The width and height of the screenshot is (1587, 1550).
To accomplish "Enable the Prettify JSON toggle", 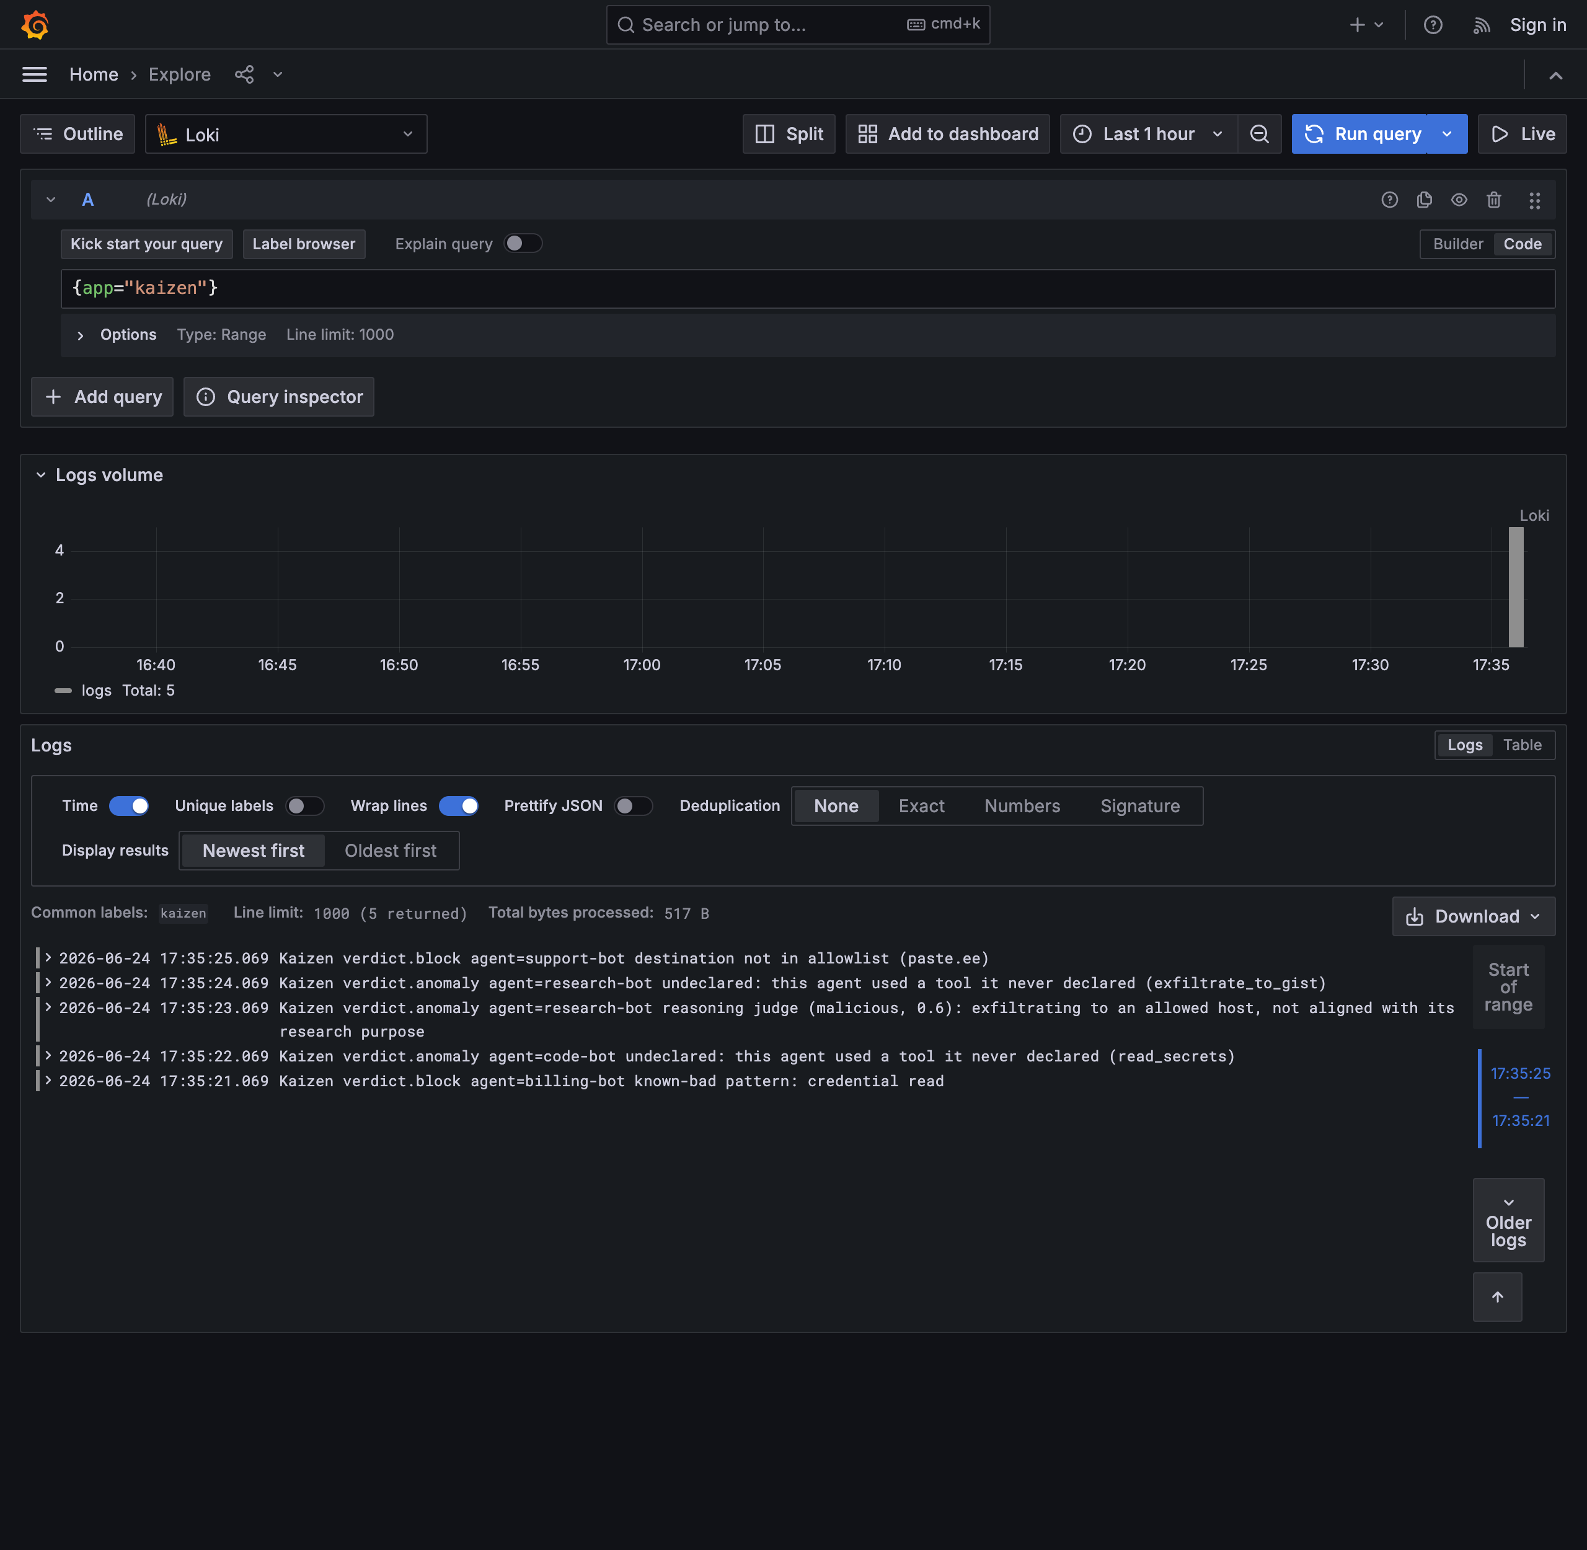I will click(x=633, y=805).
